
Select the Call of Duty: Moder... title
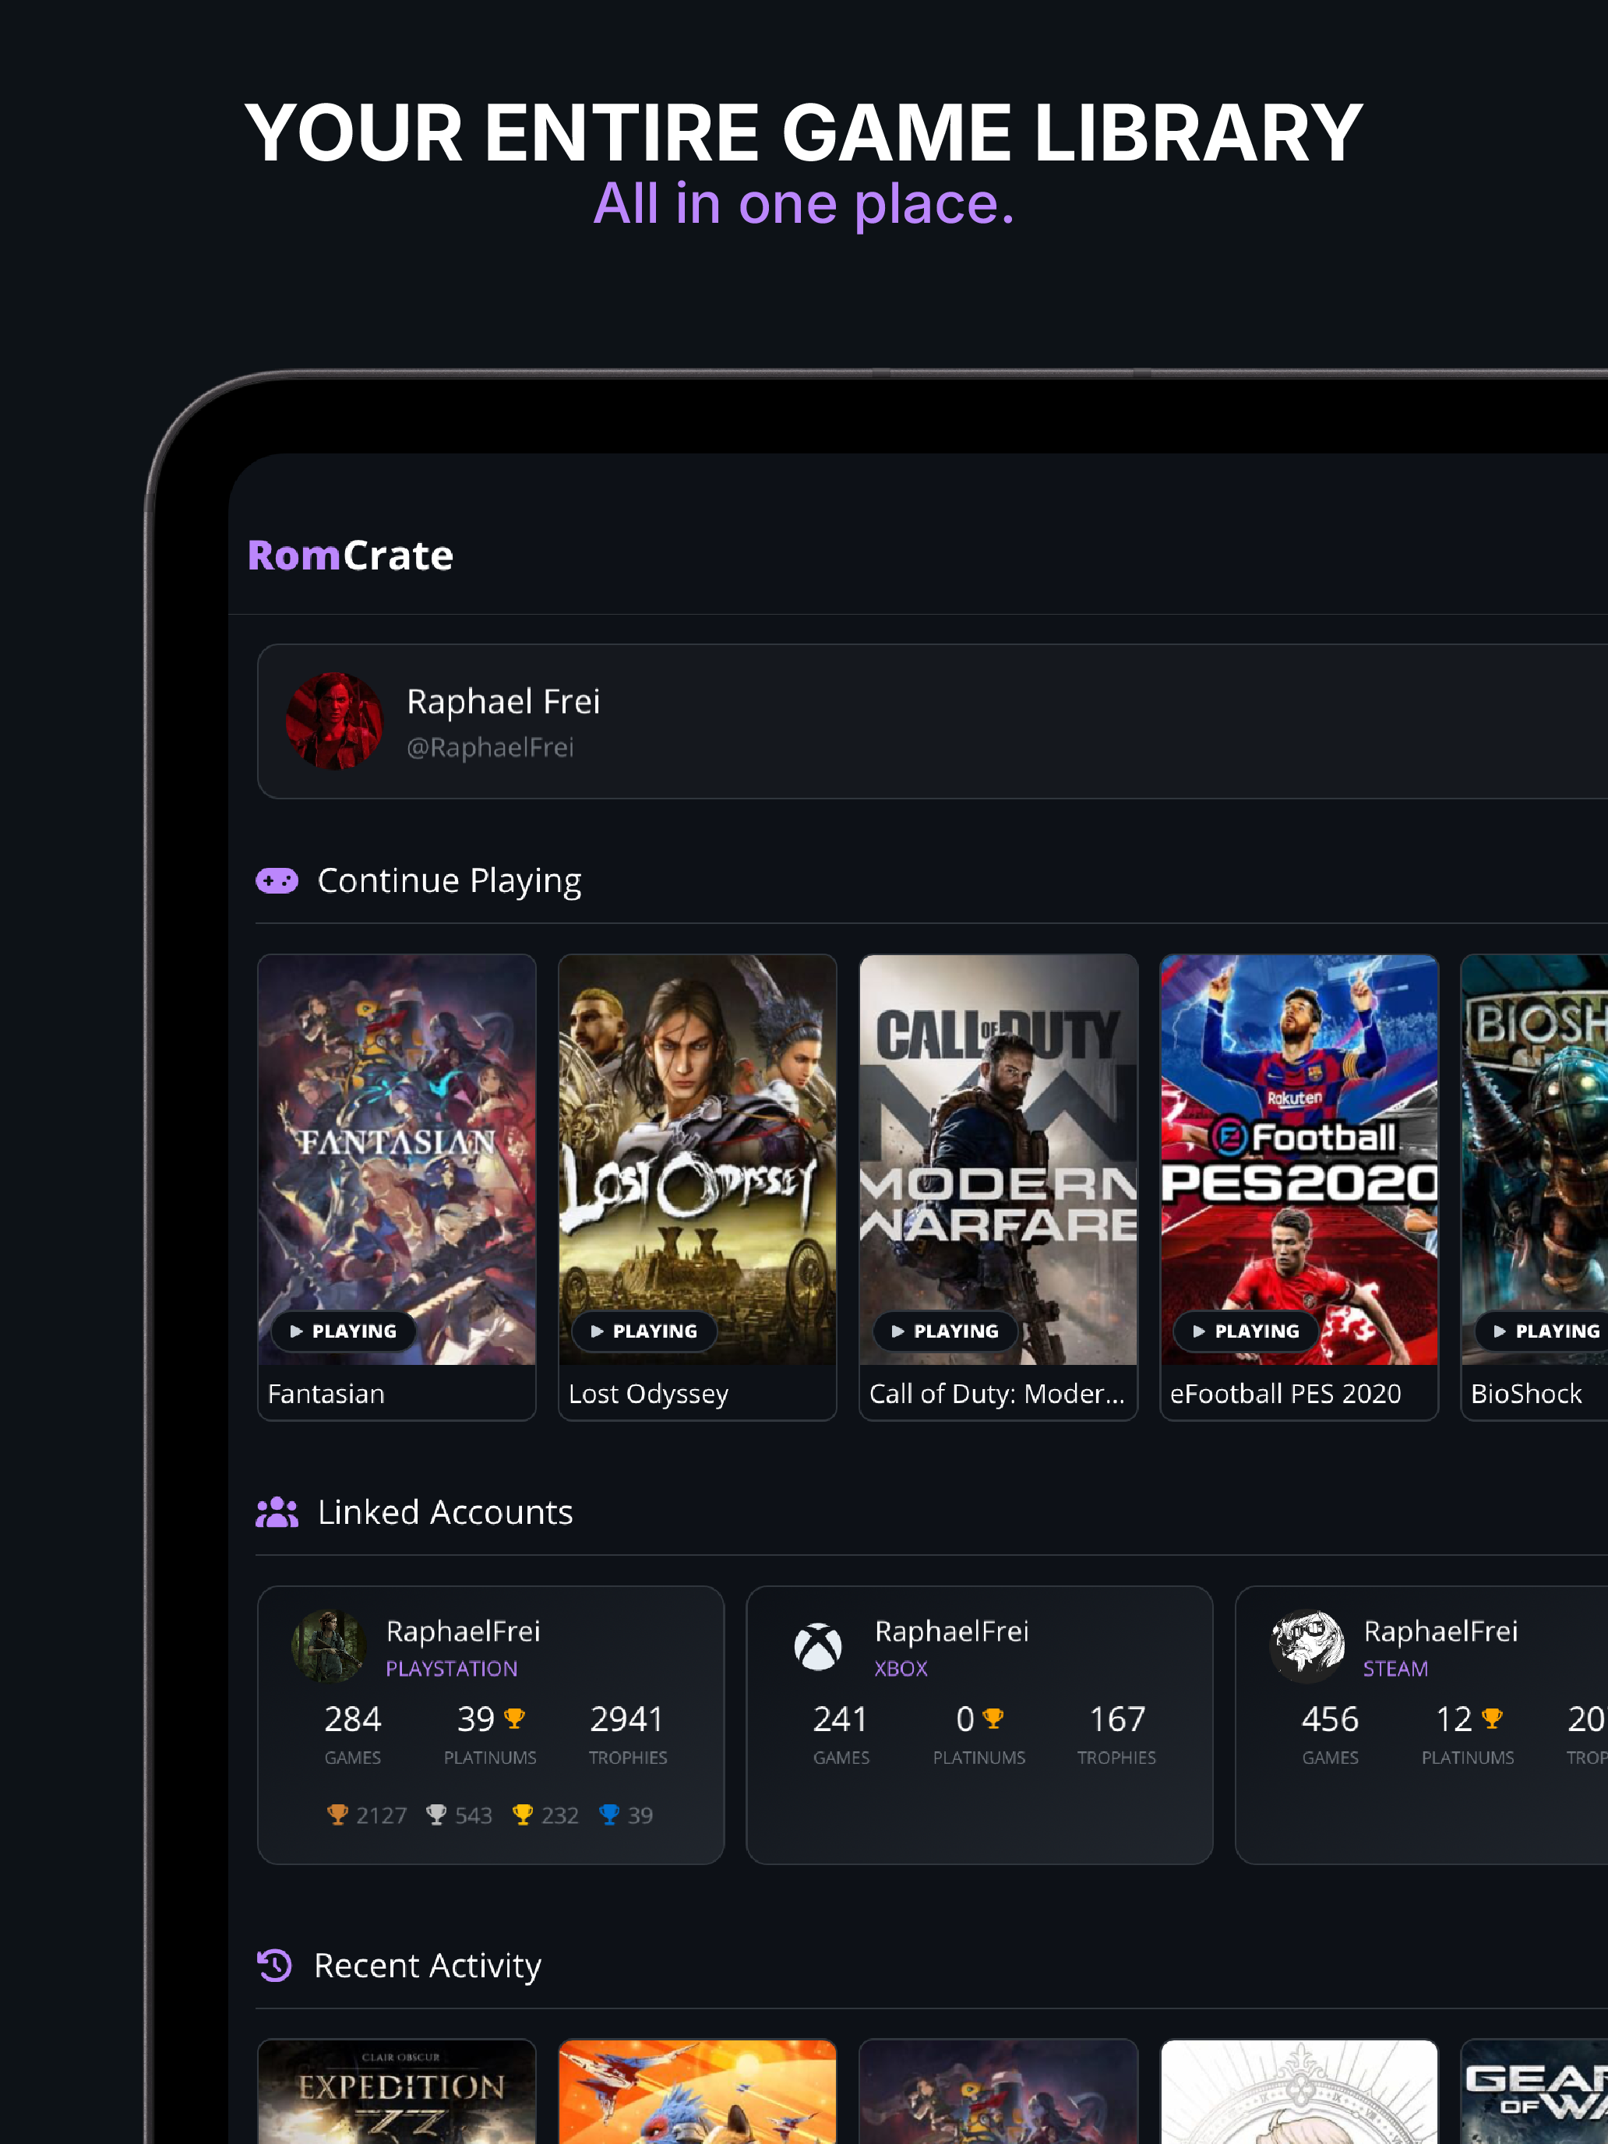pos(997,1394)
